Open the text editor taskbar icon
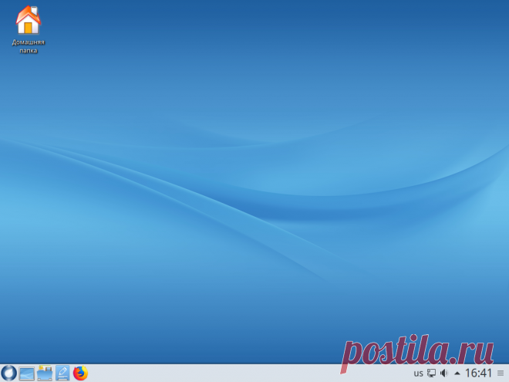Image resolution: width=509 pixels, height=382 pixels. coord(62,373)
